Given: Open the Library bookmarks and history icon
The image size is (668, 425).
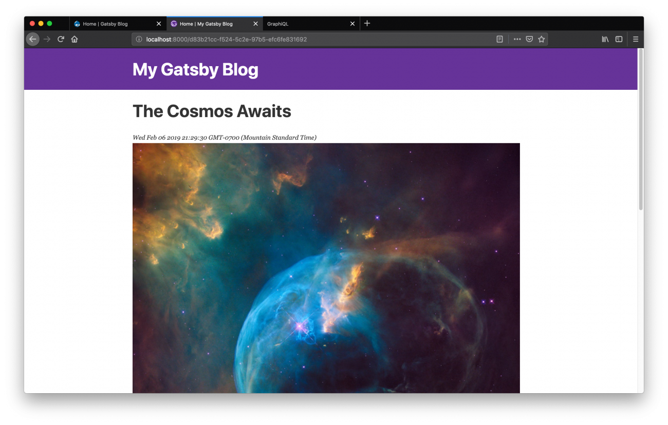Looking at the screenshot, I should 605,39.
